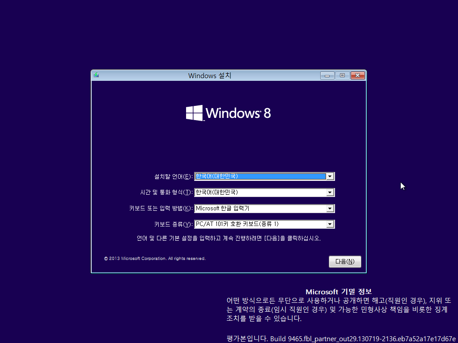Minimize the Windows 설치 window
The width and height of the screenshot is (458, 343).
click(327, 75)
